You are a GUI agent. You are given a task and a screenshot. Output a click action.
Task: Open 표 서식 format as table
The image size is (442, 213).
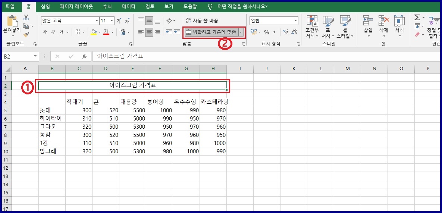[x=328, y=27]
